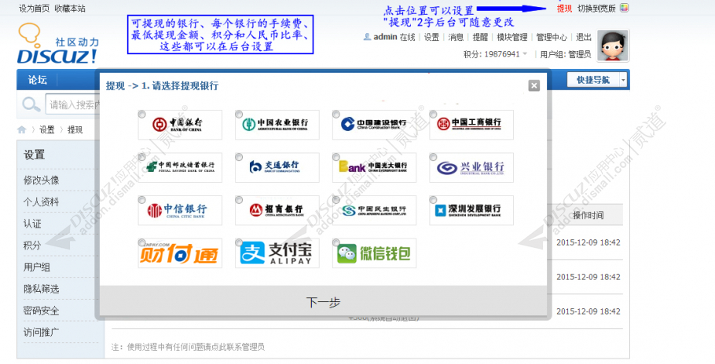Click the 中国民生银行 logo
Image resolution: width=715 pixels, height=364 pixels.
(374, 210)
